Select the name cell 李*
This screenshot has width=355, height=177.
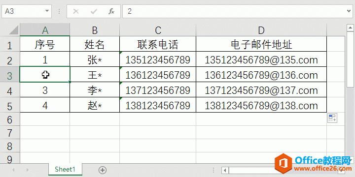(95, 90)
